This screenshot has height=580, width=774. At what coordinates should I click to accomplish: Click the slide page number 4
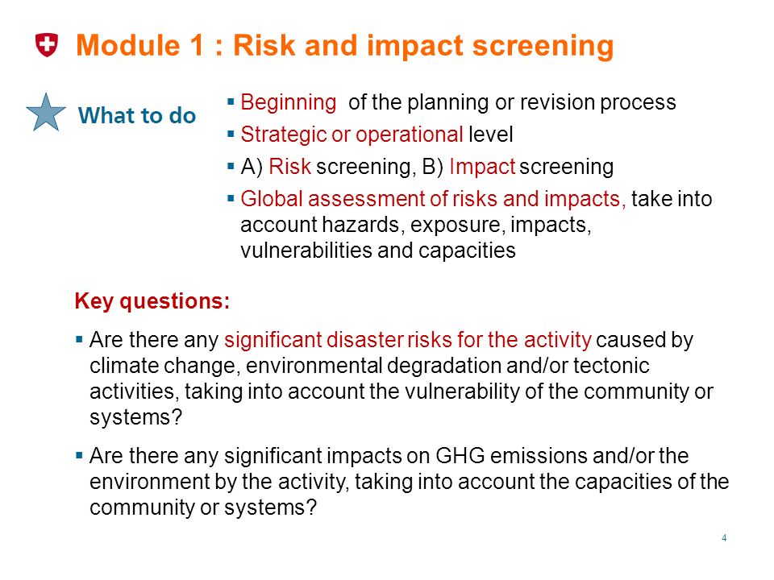724,538
